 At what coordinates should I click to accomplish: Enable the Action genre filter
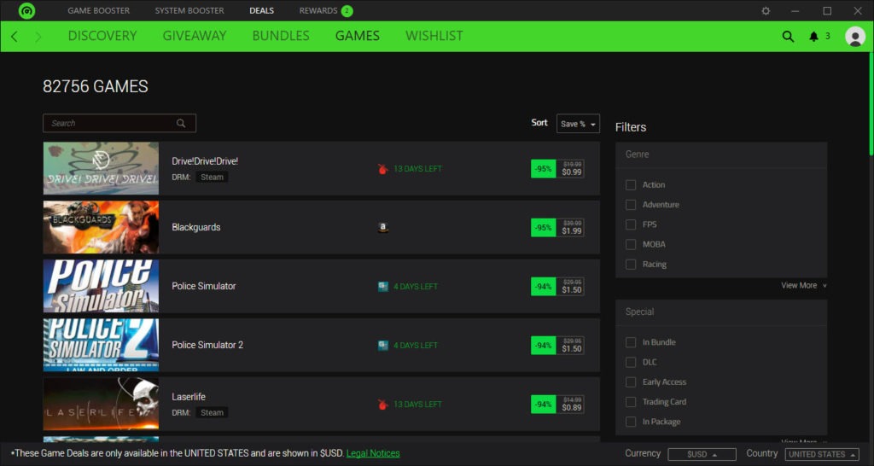(x=631, y=184)
